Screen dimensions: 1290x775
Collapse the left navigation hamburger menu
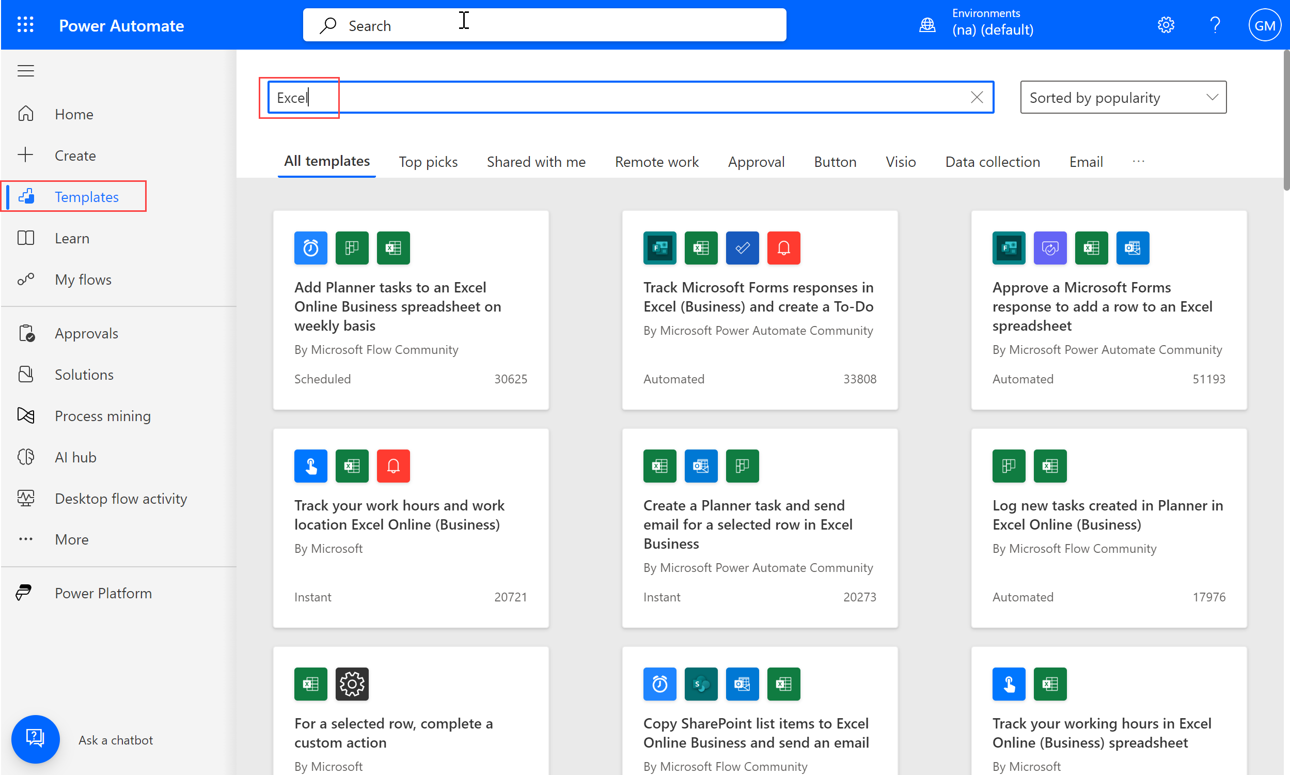tap(26, 70)
